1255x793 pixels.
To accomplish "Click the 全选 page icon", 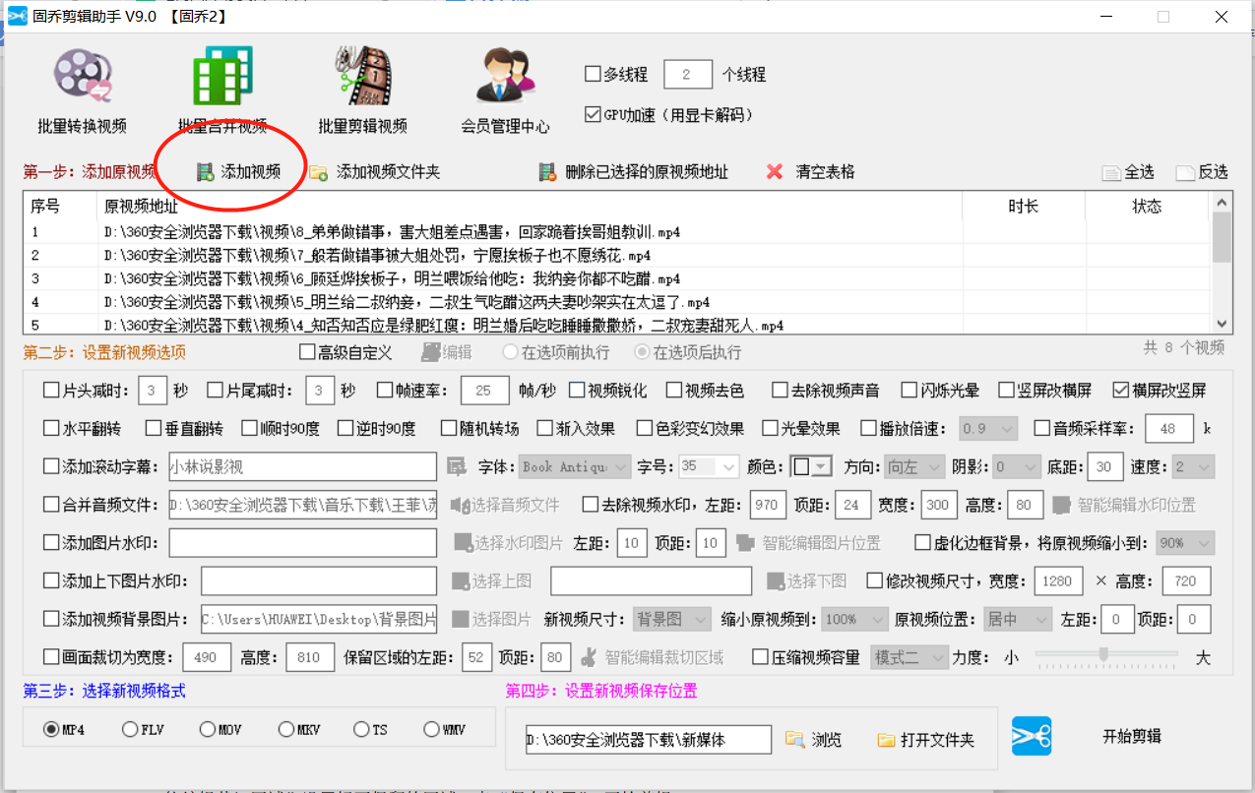I will click(1111, 173).
